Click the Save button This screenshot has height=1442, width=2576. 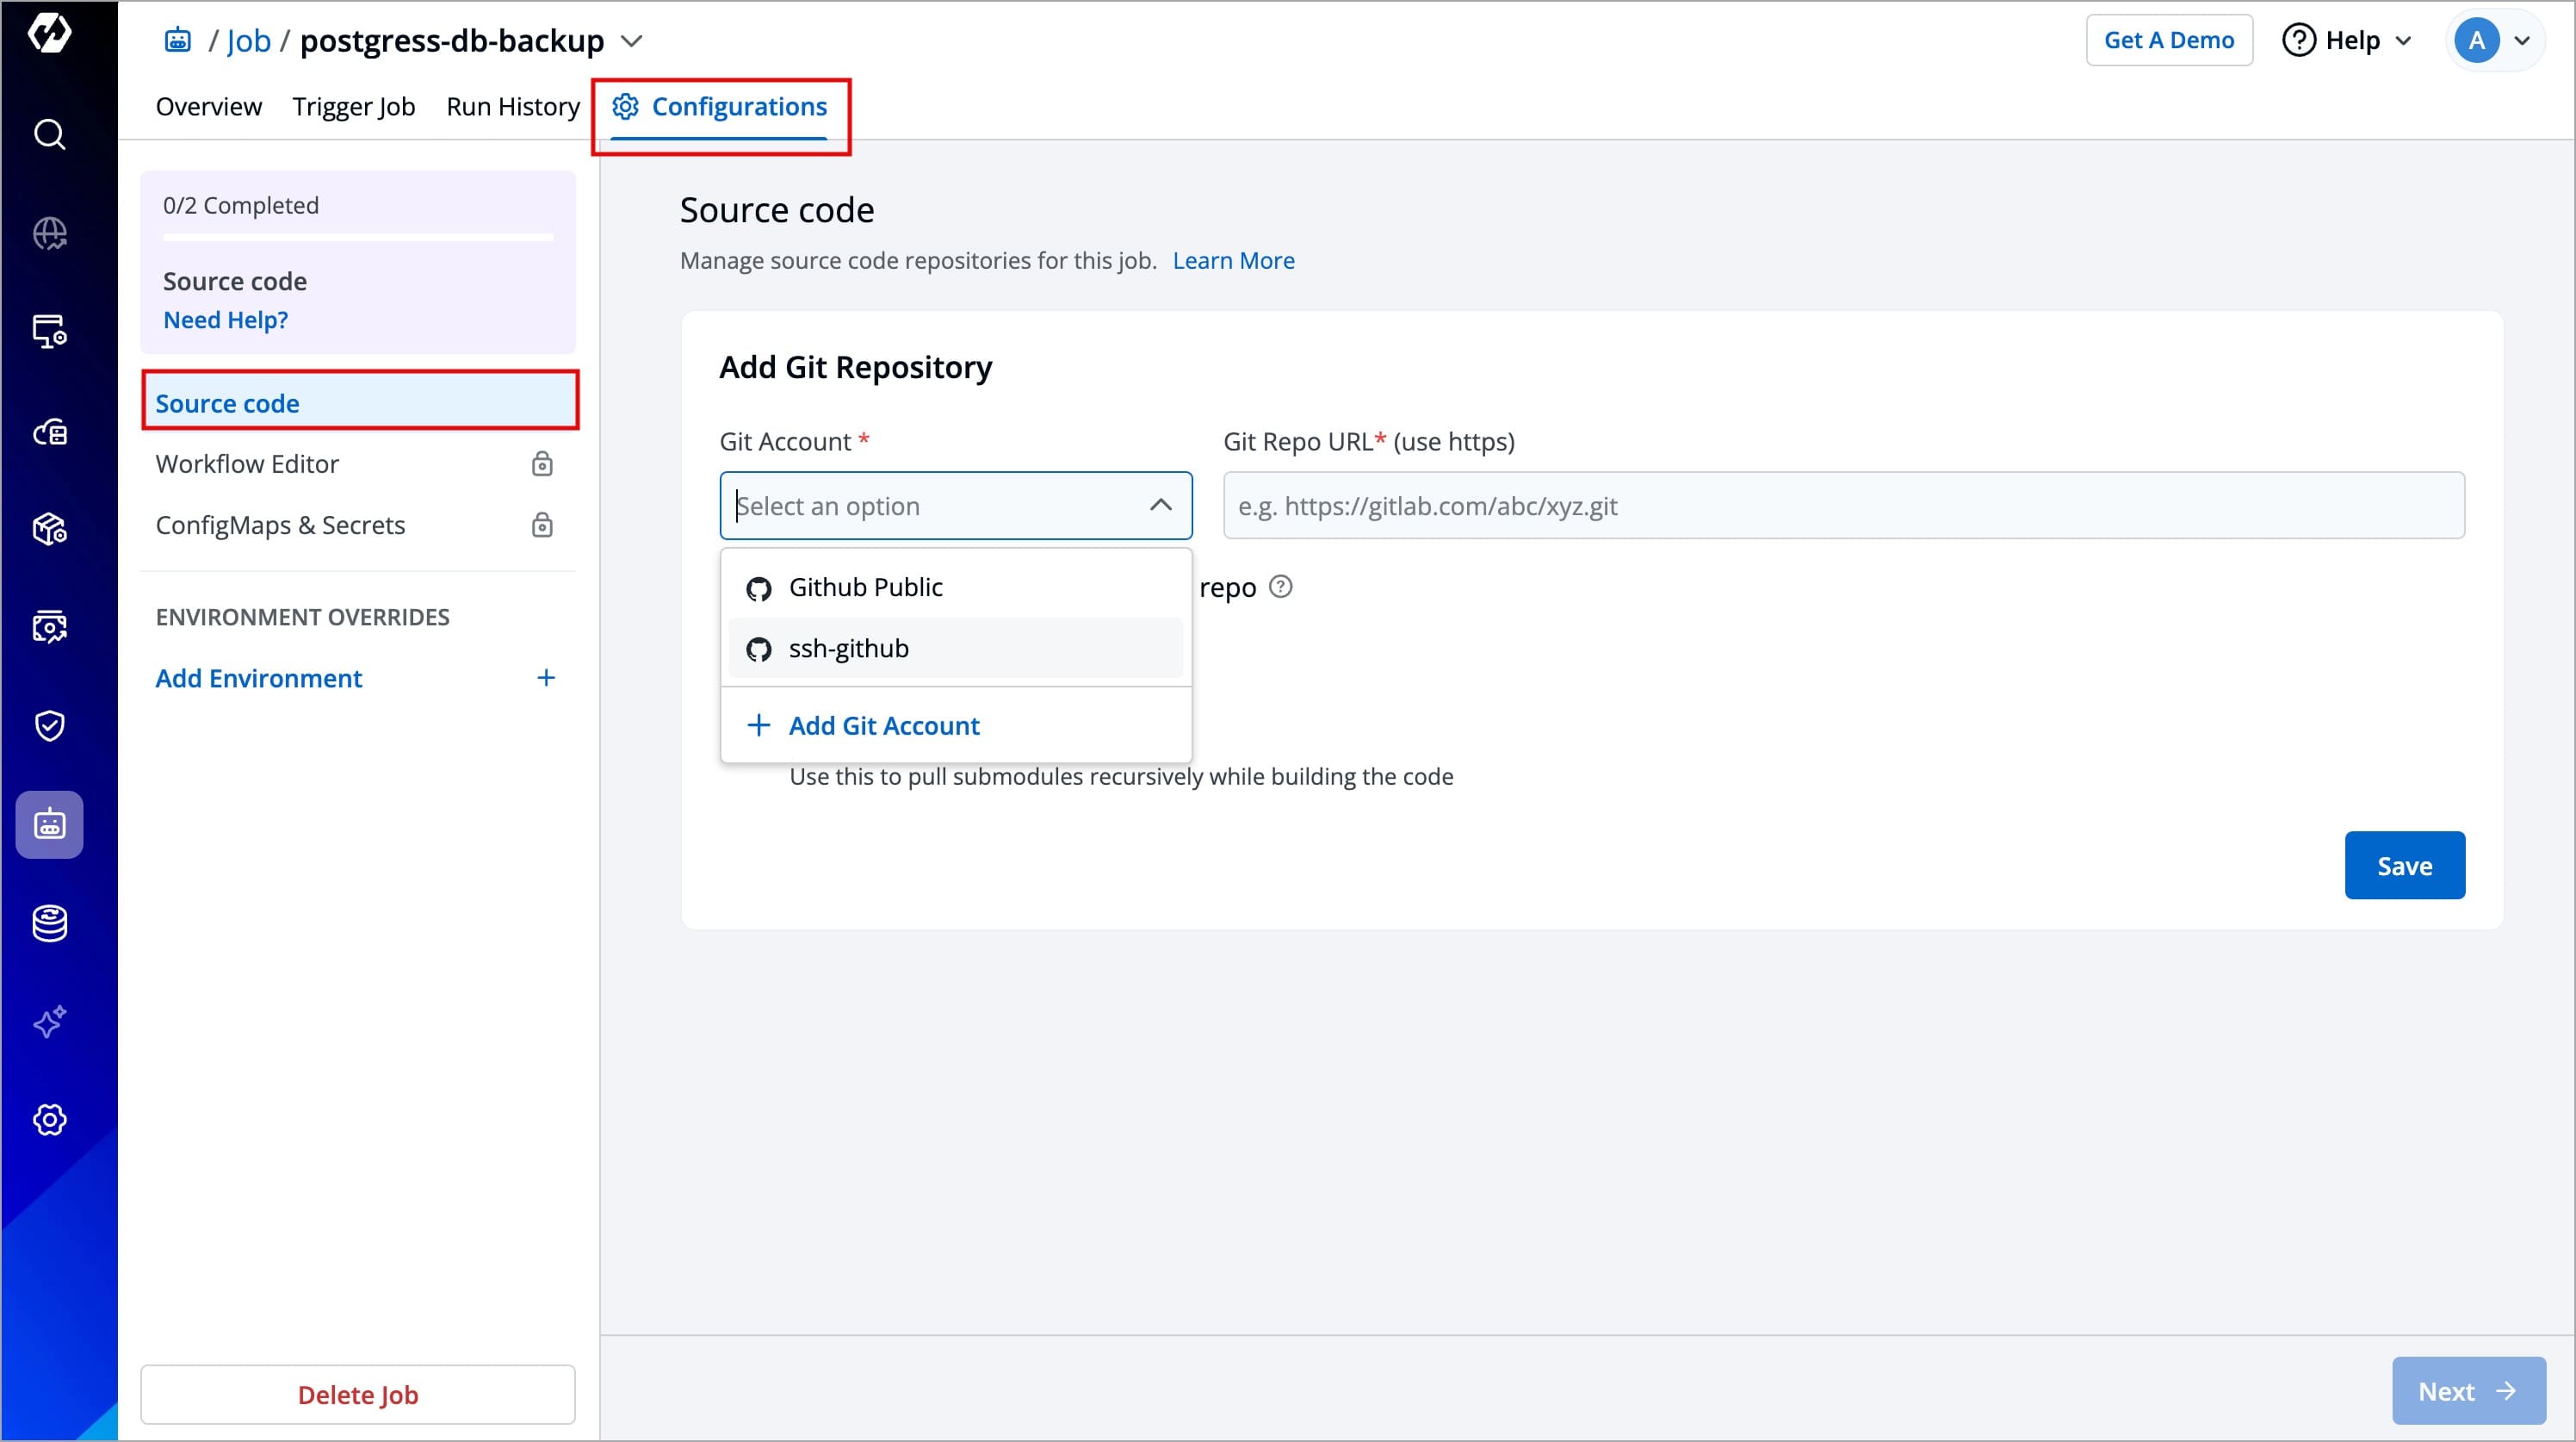(x=2403, y=866)
